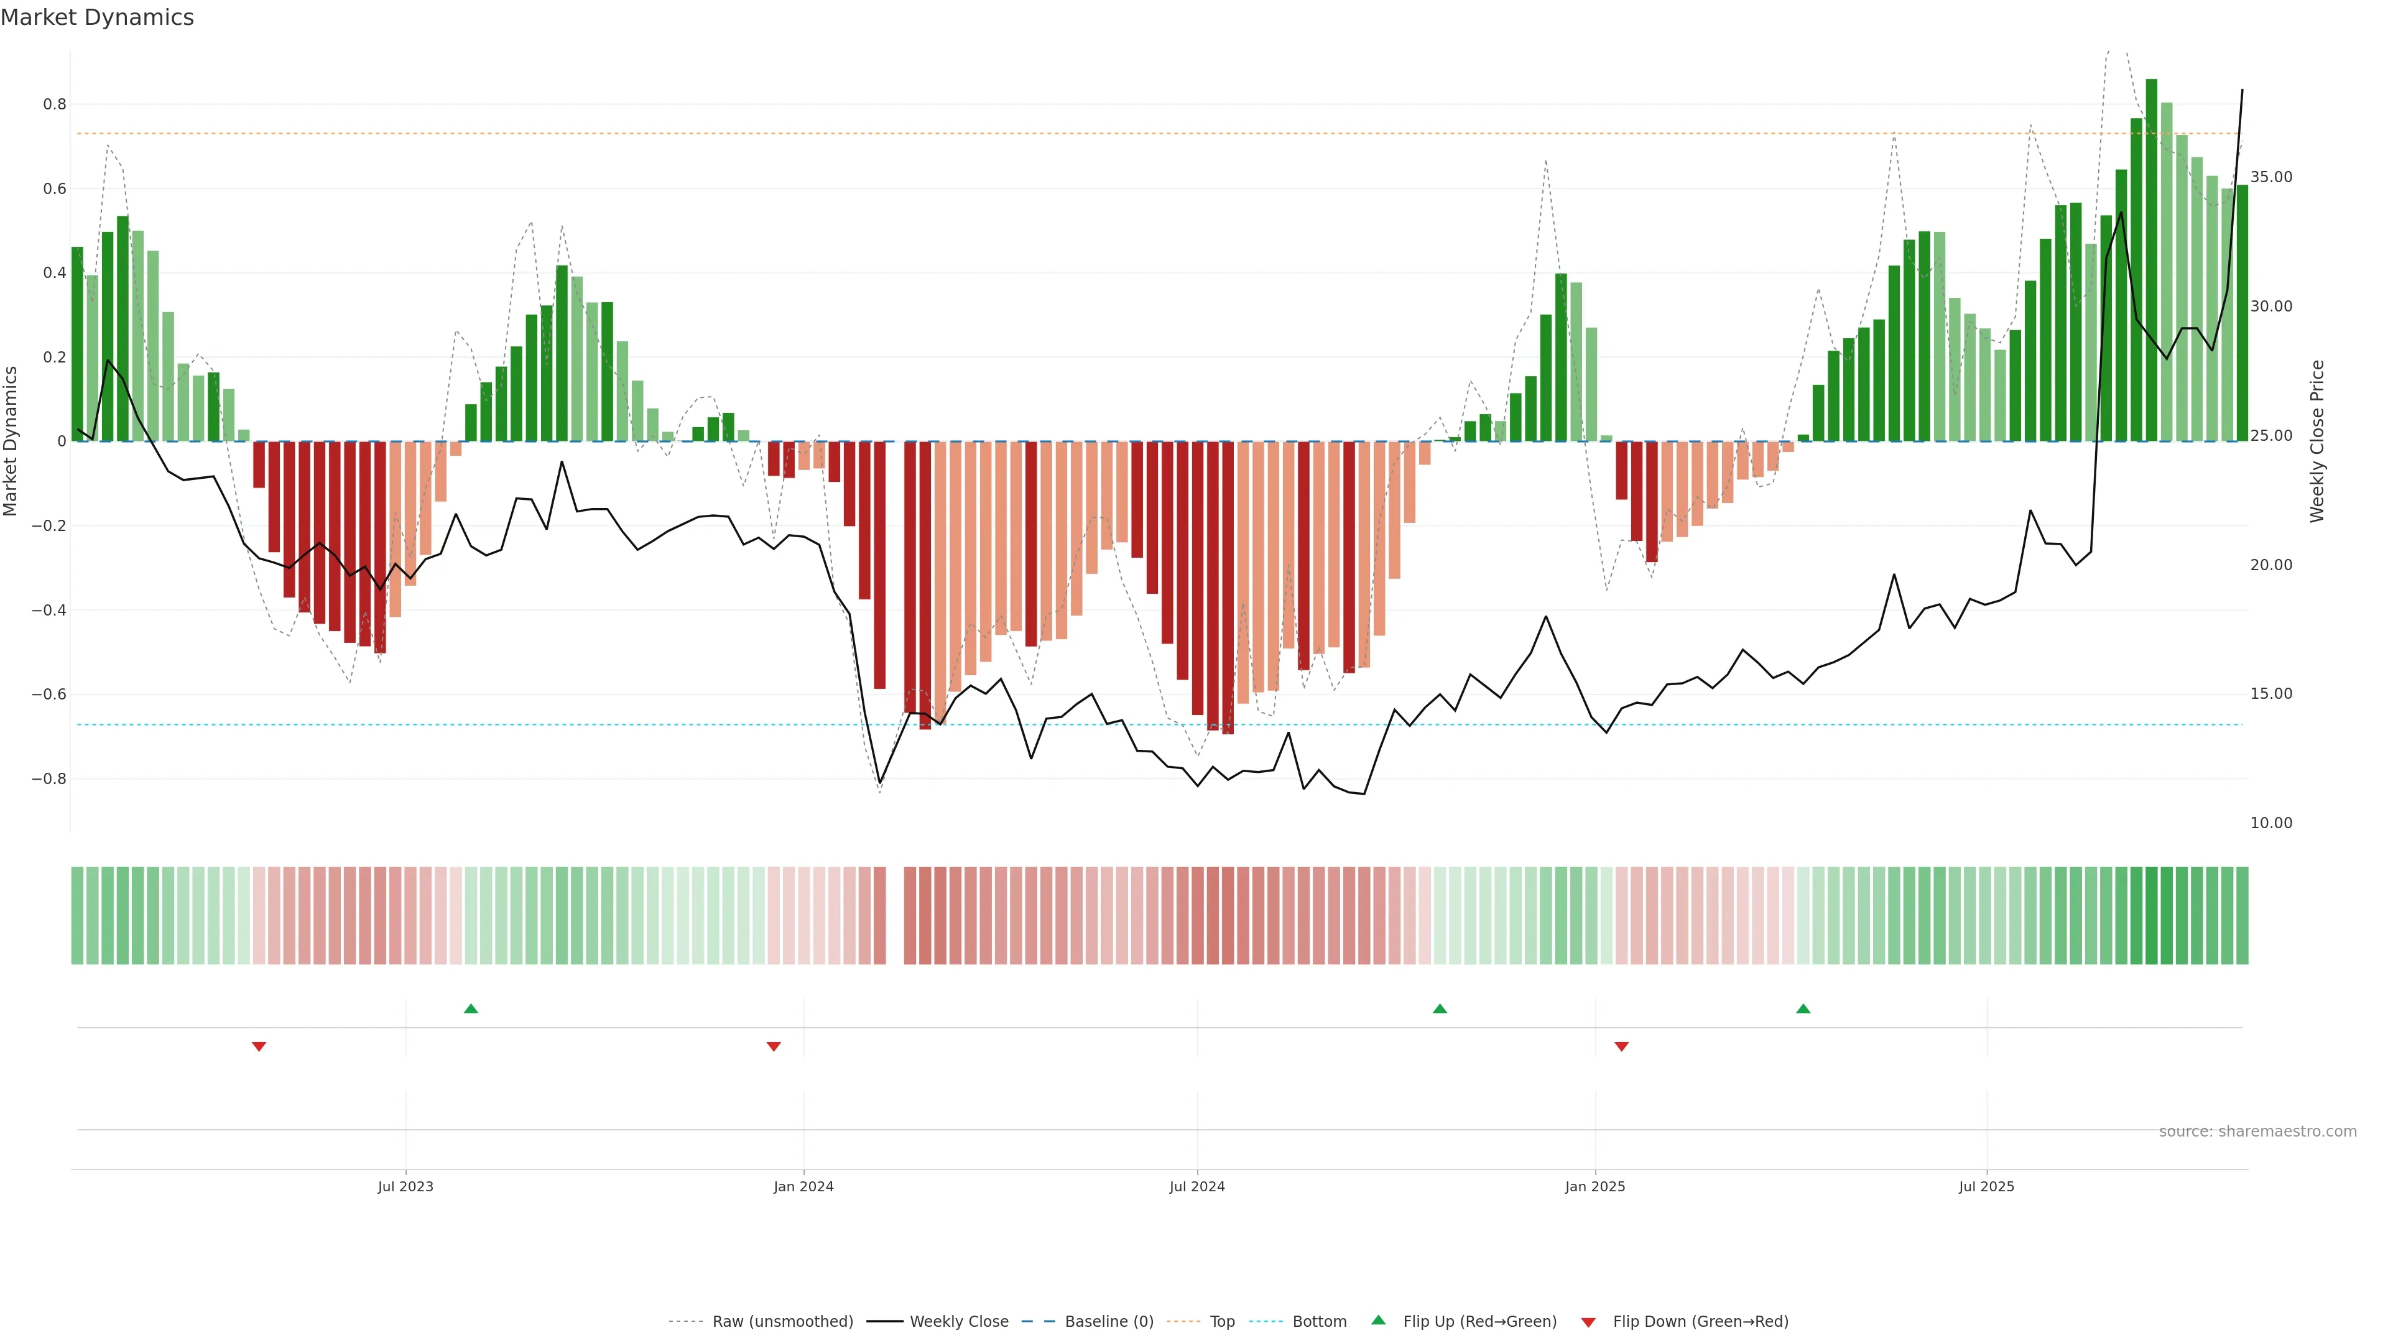
Task: Click the flip-up marker near April 2025
Action: click(1803, 1008)
